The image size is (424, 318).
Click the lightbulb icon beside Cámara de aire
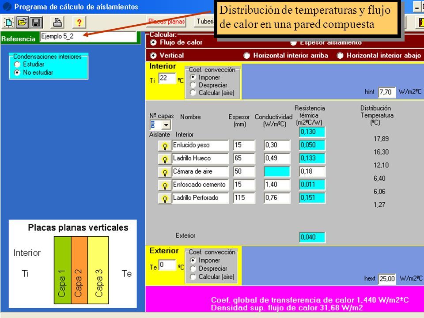pos(165,172)
